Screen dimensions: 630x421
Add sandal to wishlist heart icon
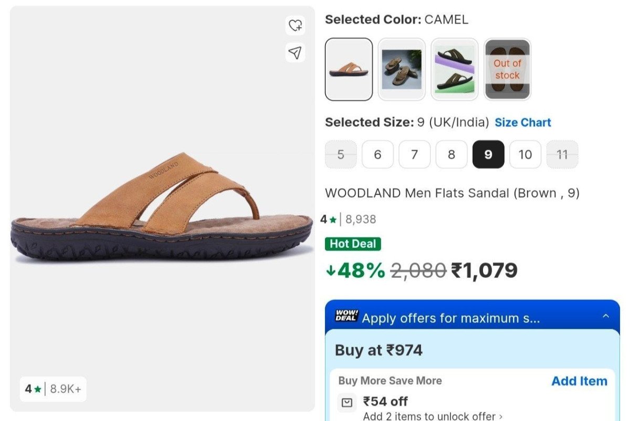click(x=296, y=25)
